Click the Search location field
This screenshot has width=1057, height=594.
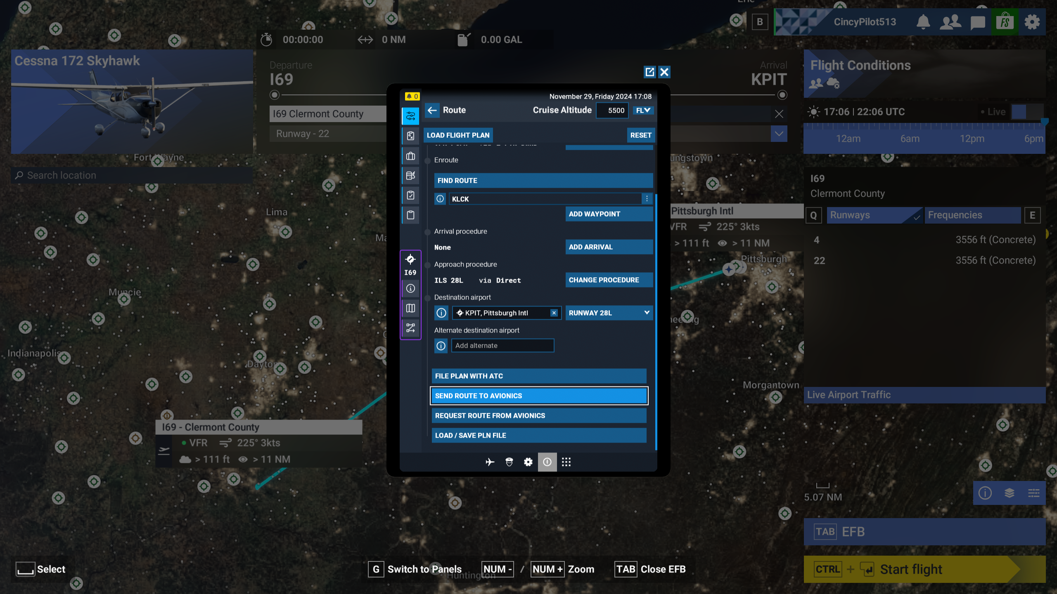click(132, 175)
